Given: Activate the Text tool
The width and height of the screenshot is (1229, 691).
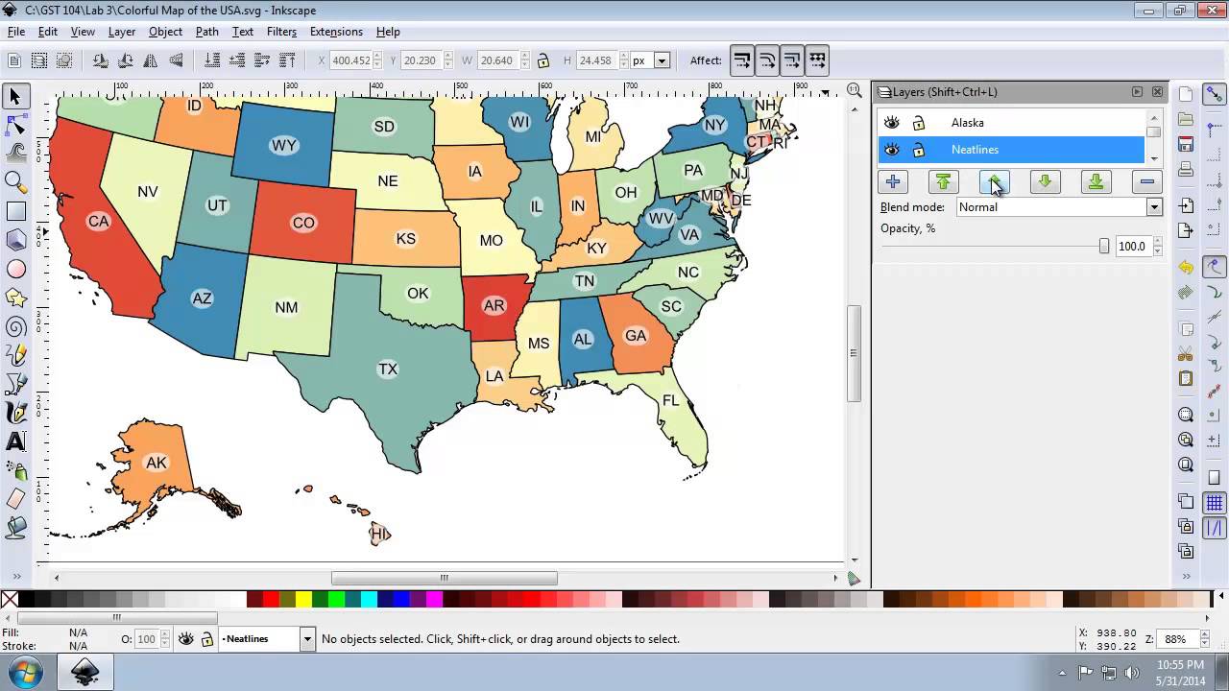Looking at the screenshot, I should click(x=15, y=442).
